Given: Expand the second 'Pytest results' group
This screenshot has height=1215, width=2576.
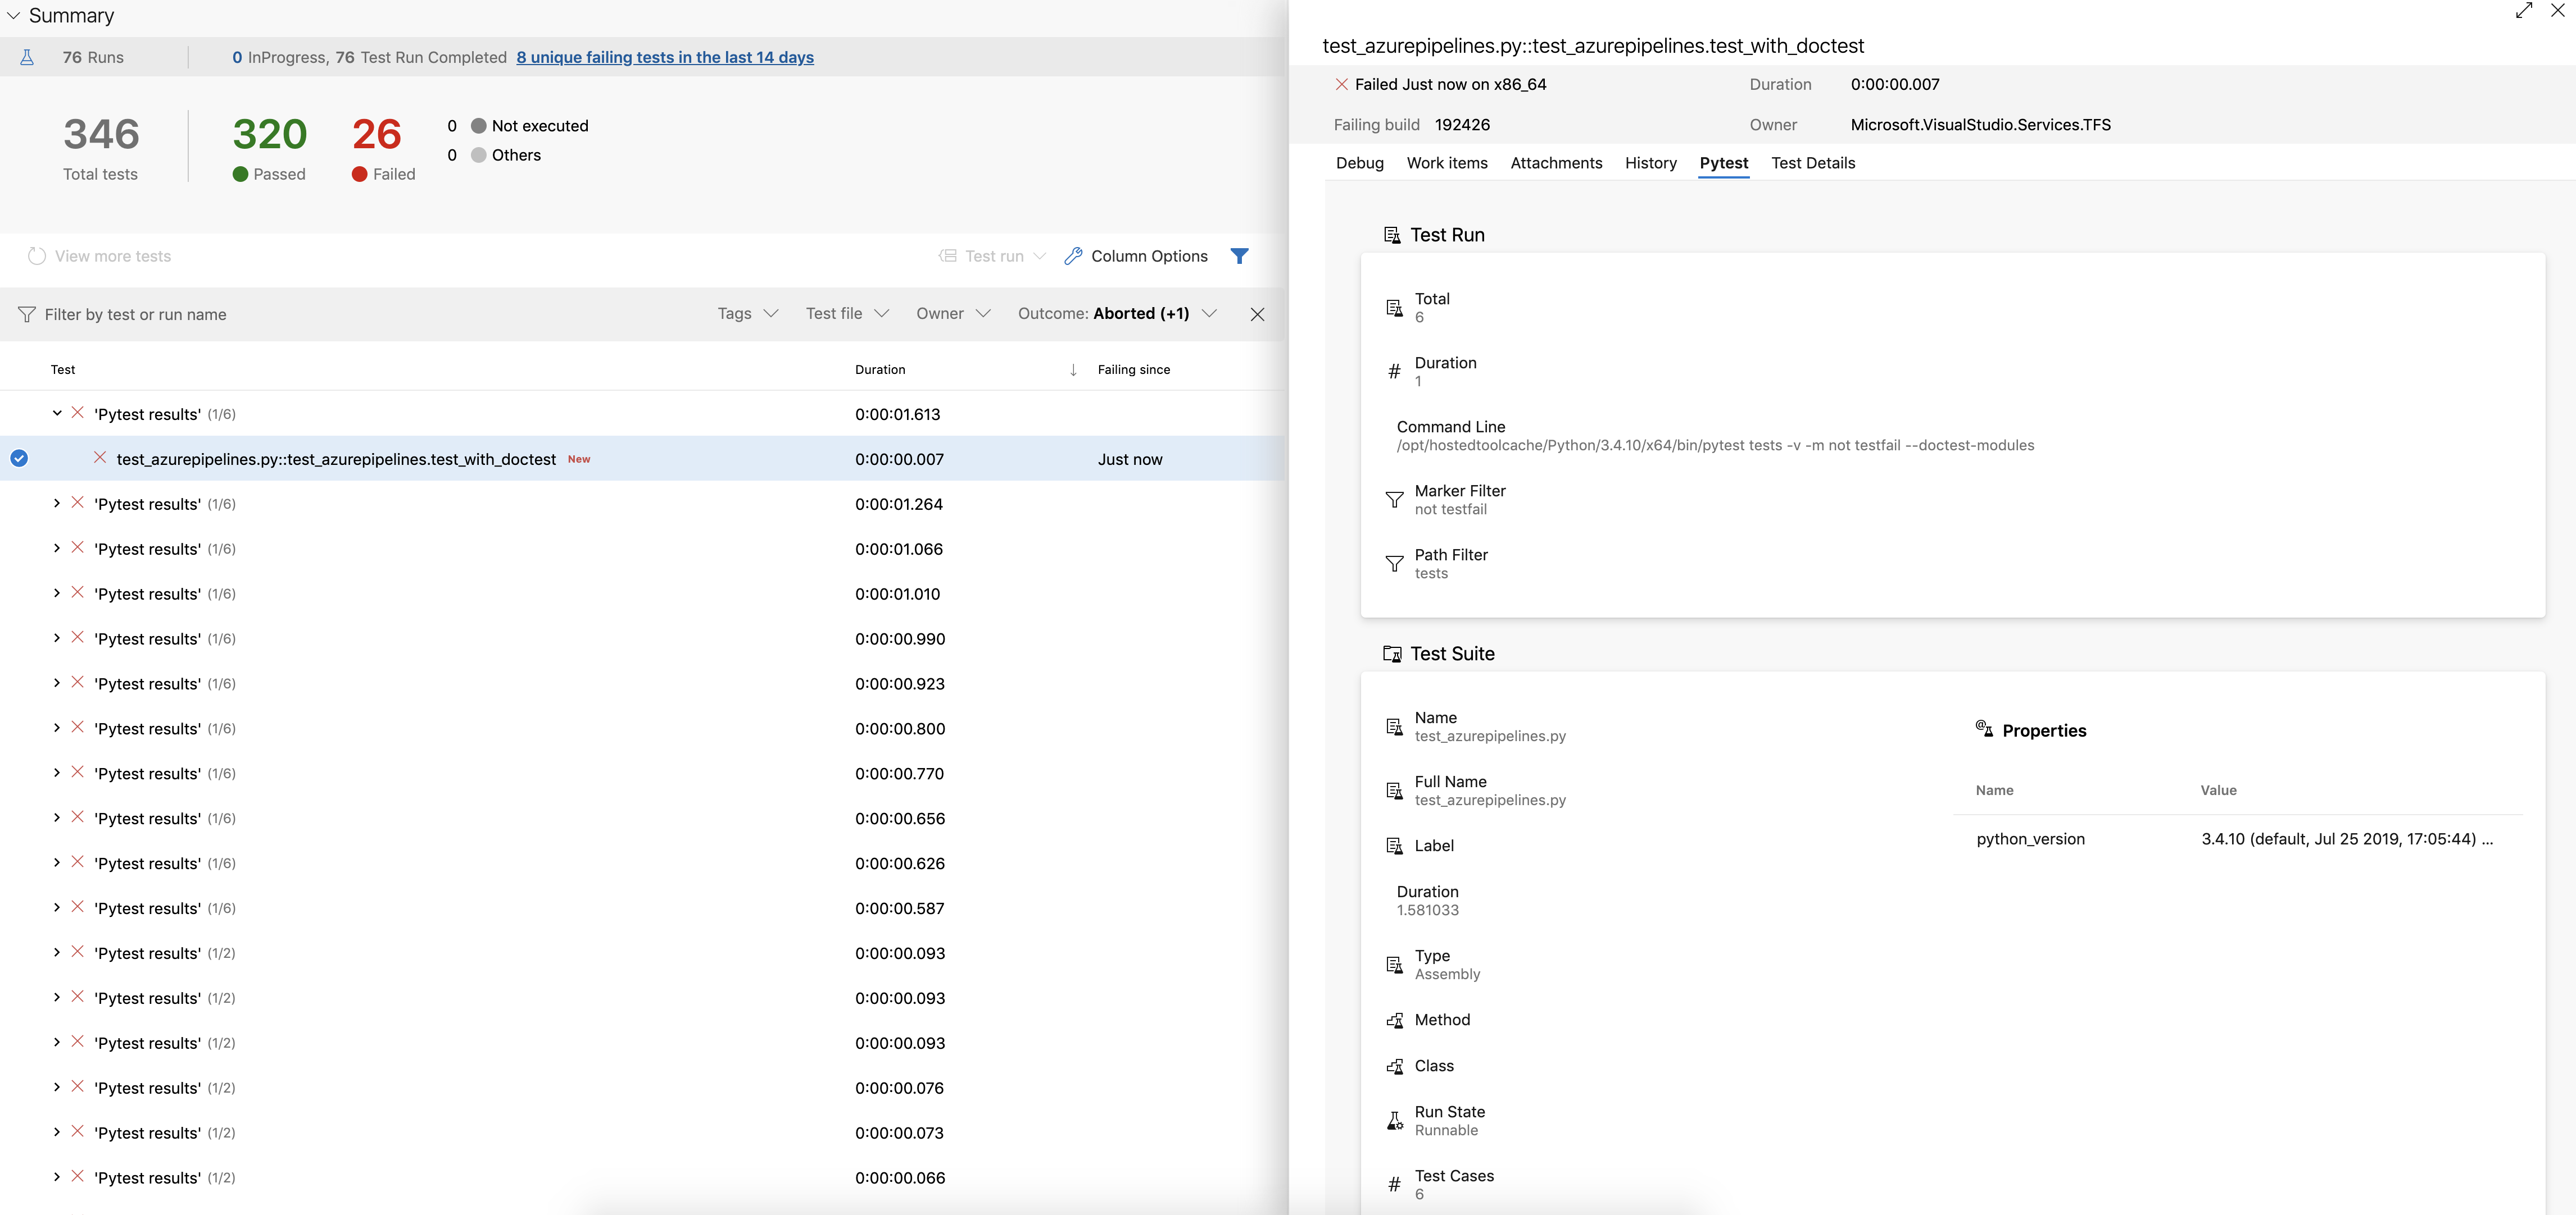Looking at the screenshot, I should coord(56,504).
